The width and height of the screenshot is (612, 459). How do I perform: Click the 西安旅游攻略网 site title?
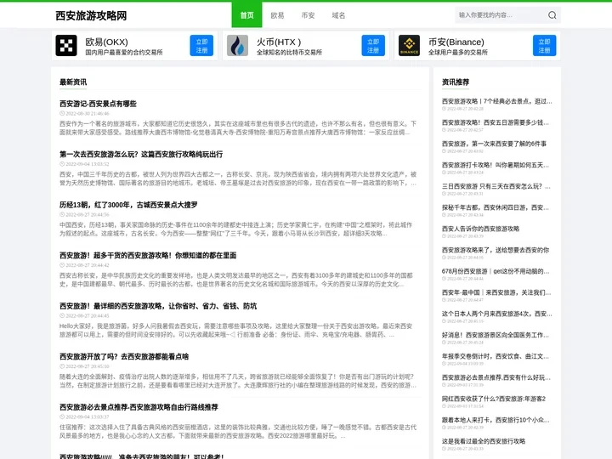(x=91, y=15)
